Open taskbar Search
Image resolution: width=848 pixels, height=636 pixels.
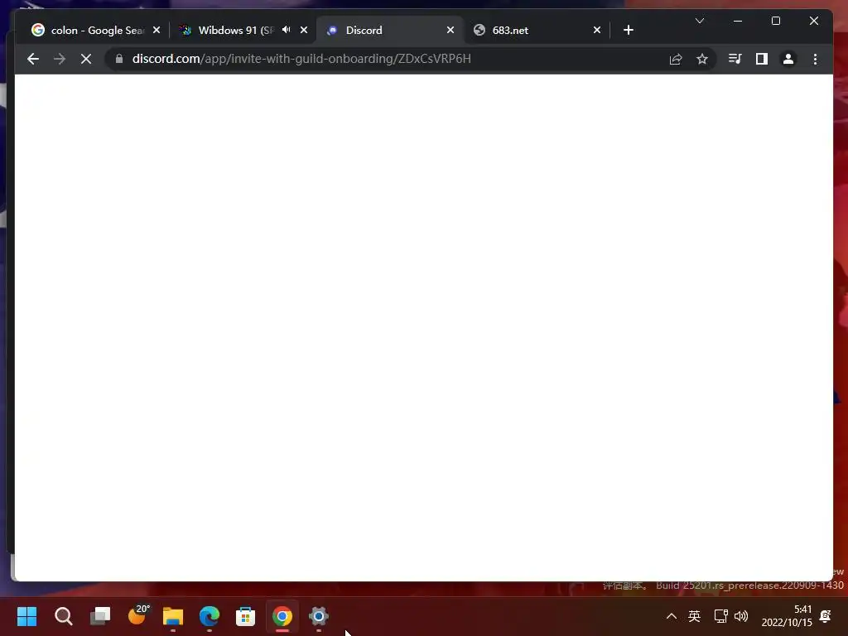click(x=63, y=616)
